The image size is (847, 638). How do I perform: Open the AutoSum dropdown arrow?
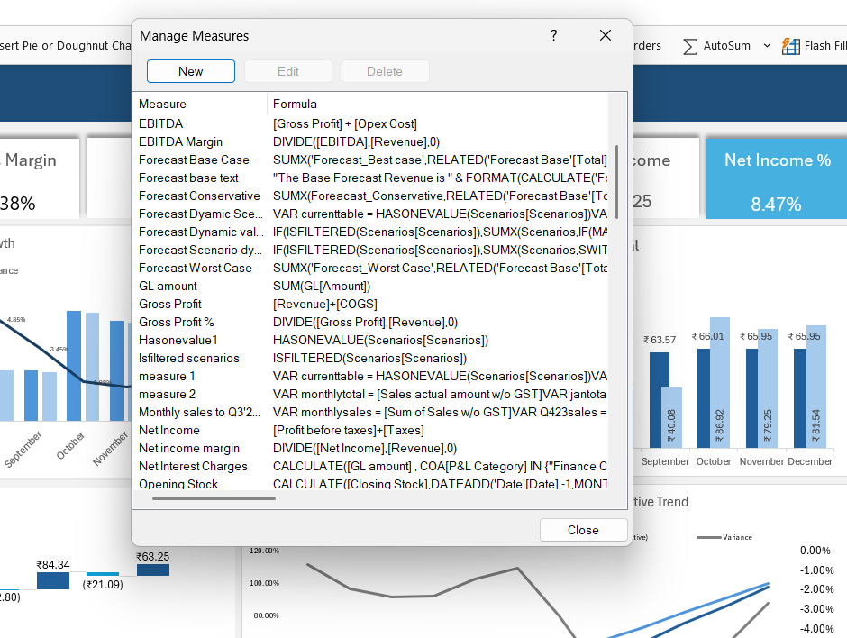[767, 46]
